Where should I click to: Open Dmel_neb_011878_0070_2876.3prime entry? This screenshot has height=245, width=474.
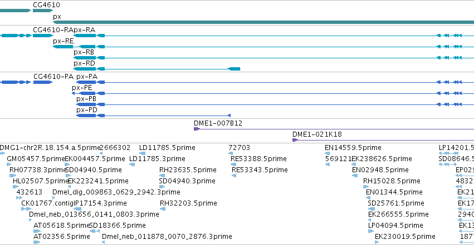104,243
